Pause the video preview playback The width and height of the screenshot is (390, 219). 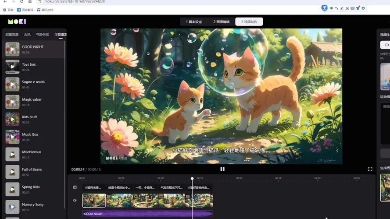tap(222, 169)
